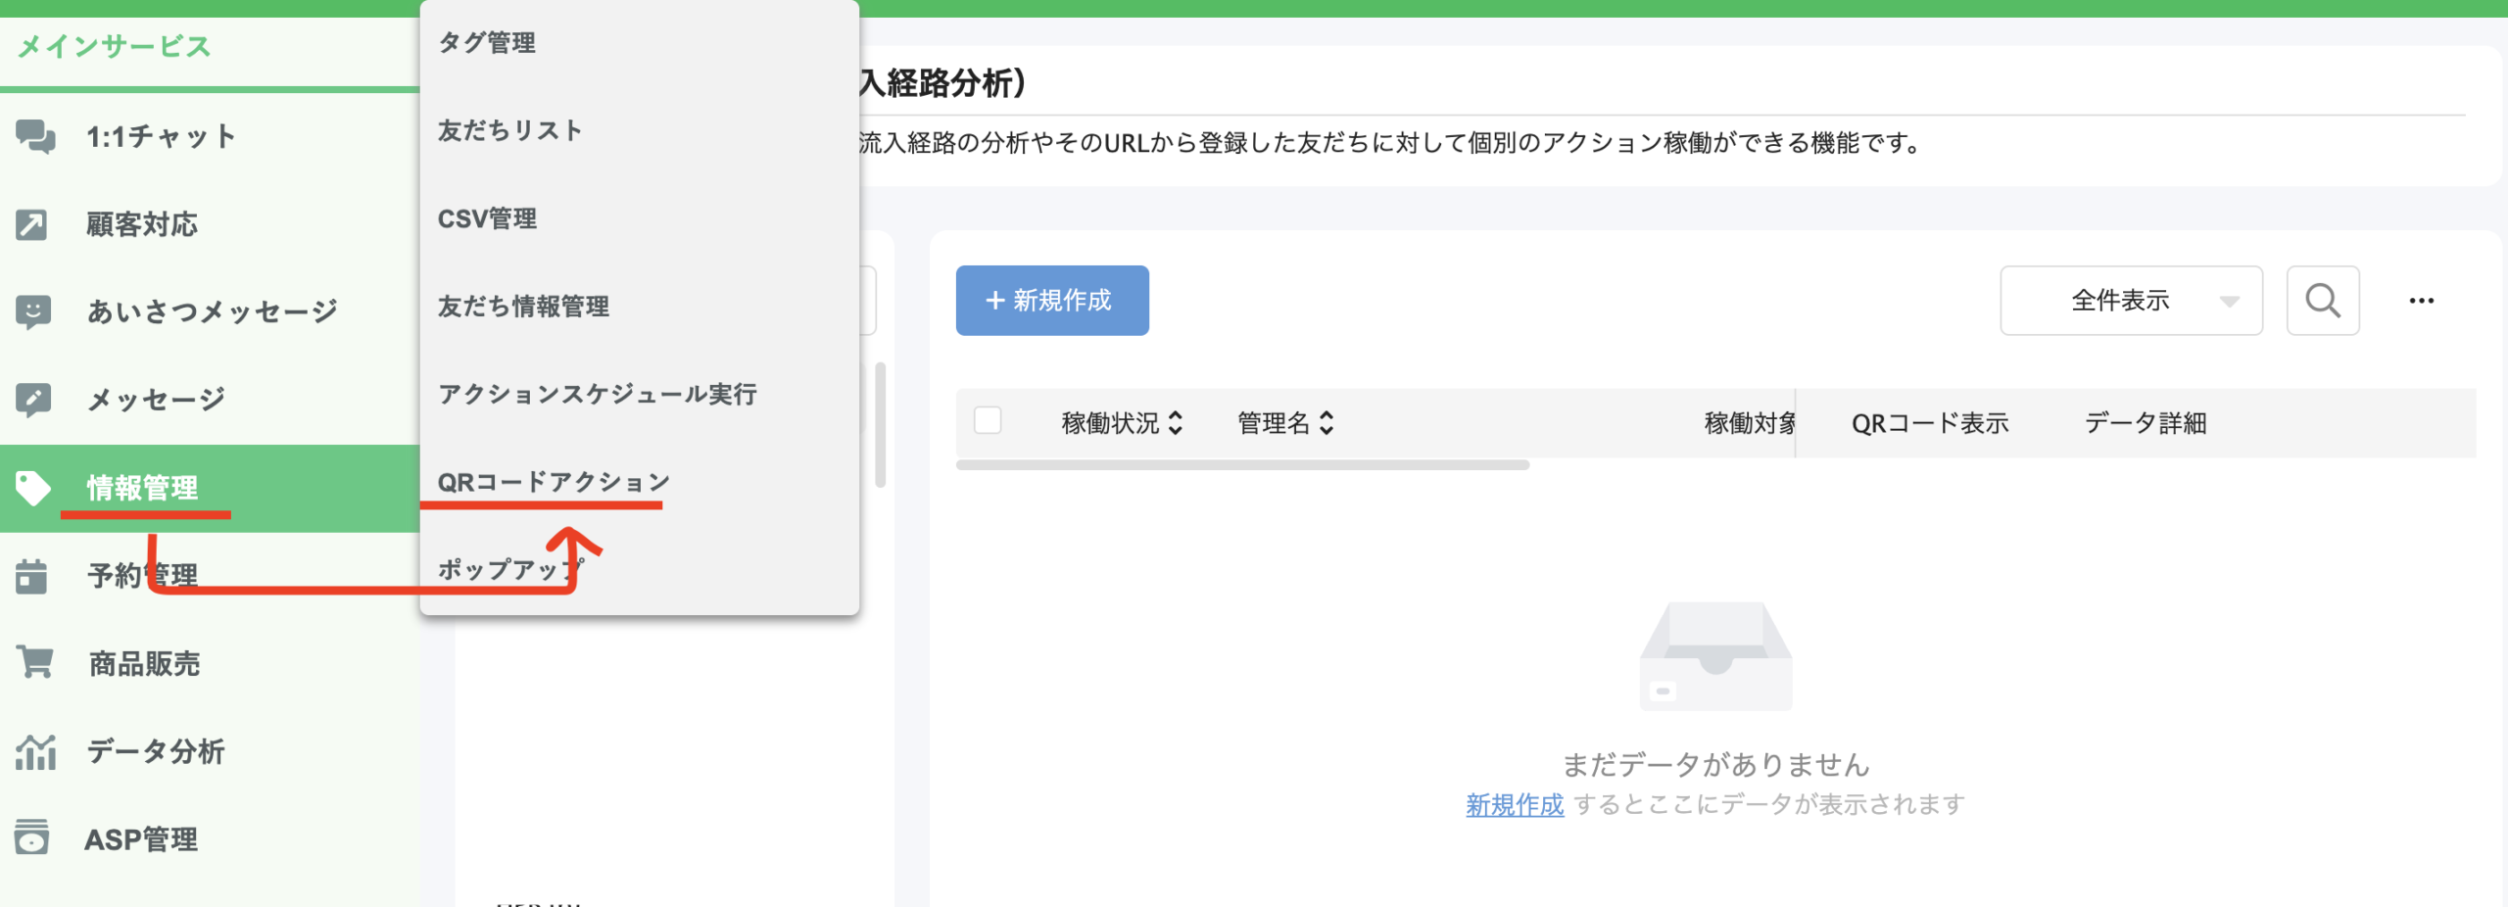2508x907 pixels.
Task: Click the product sales shopping cart icon
Action: pos(35,663)
